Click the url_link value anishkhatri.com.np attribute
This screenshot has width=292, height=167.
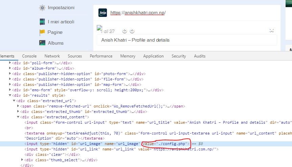[177, 149]
